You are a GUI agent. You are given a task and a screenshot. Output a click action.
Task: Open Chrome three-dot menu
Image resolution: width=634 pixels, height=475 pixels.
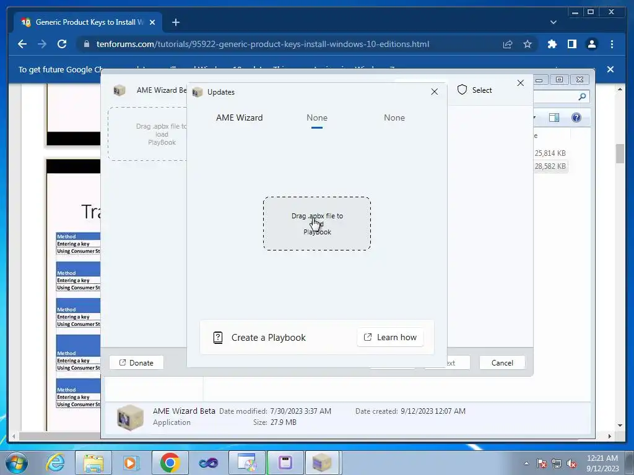click(612, 44)
